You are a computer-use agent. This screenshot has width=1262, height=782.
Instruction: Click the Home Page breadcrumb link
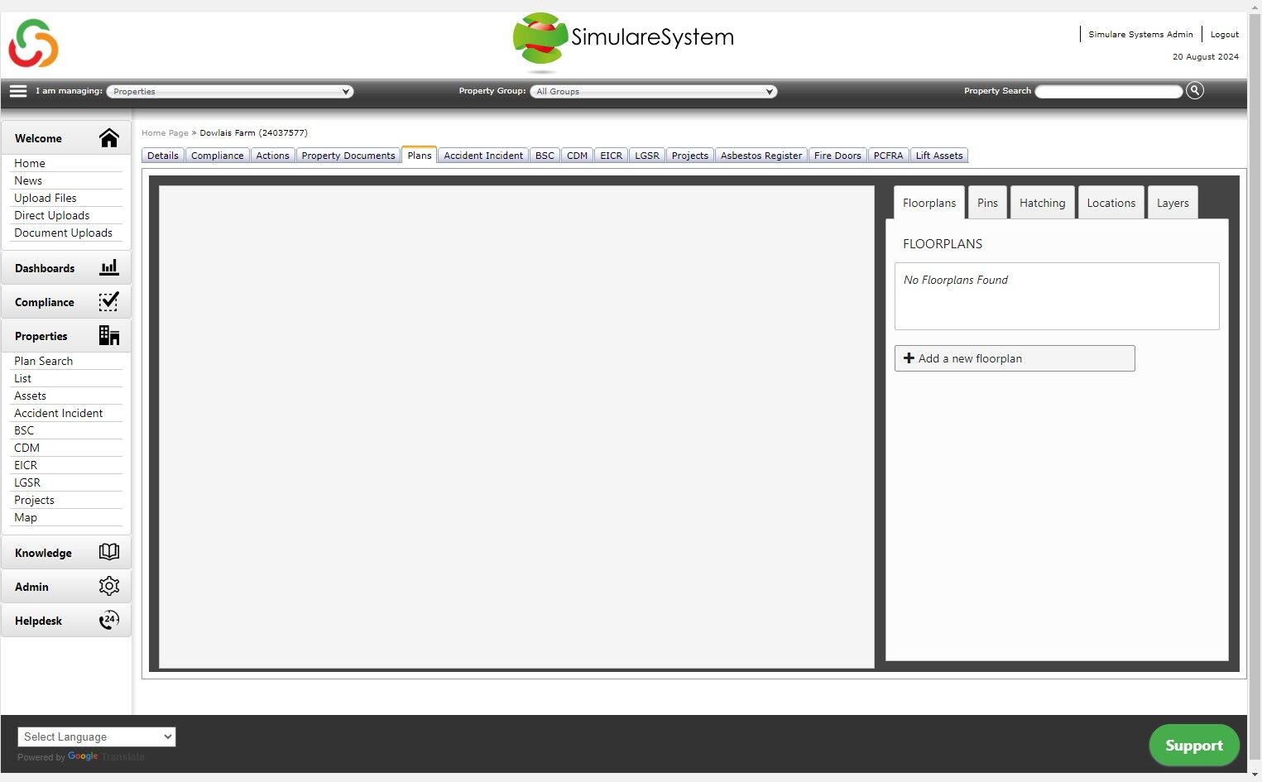165,132
